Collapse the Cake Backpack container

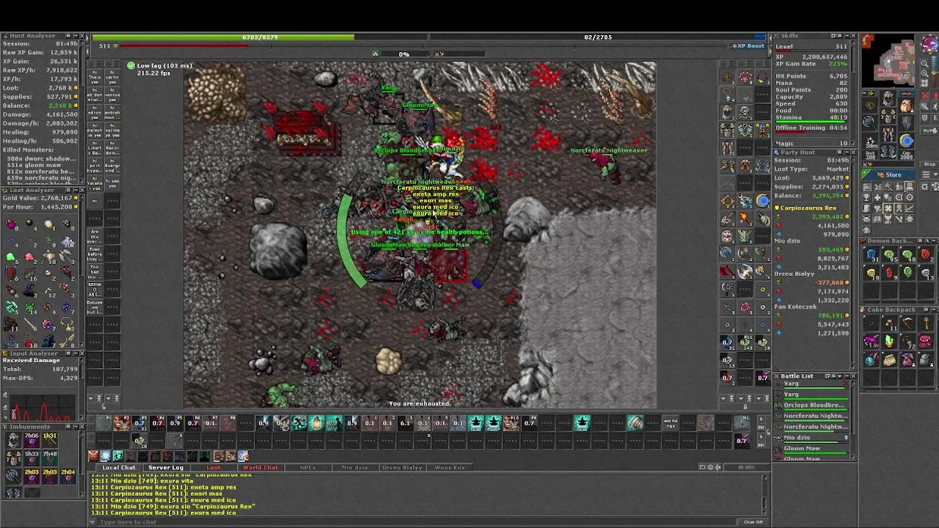(x=934, y=309)
